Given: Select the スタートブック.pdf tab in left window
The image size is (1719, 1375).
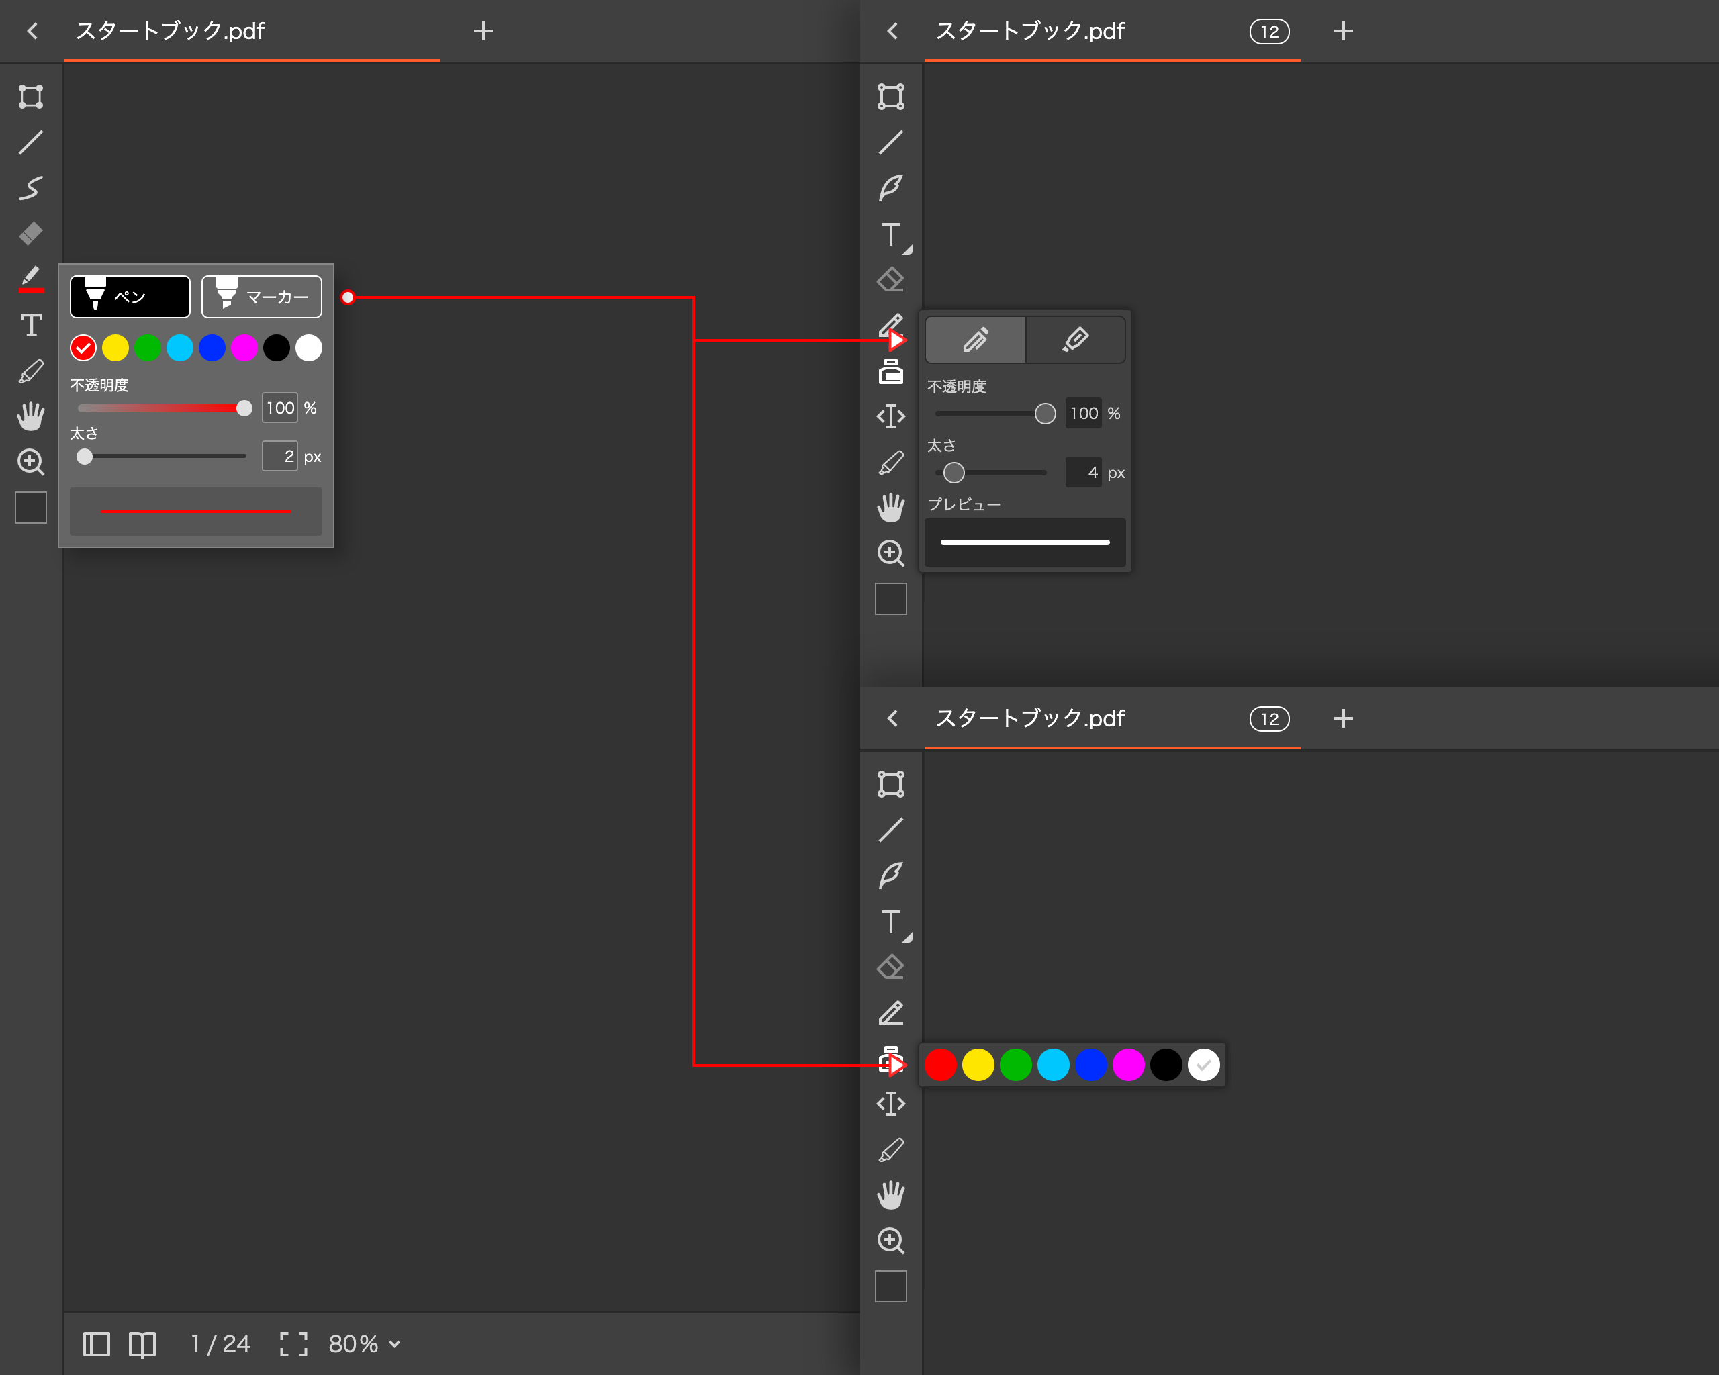Looking at the screenshot, I should coord(171,31).
